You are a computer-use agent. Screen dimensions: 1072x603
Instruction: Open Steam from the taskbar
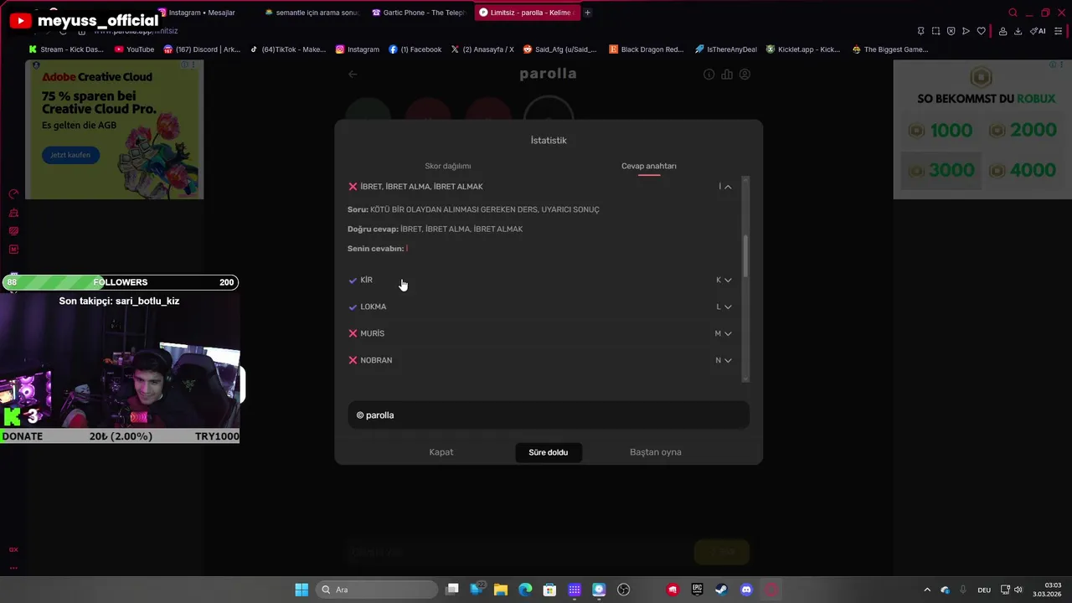[x=721, y=590]
